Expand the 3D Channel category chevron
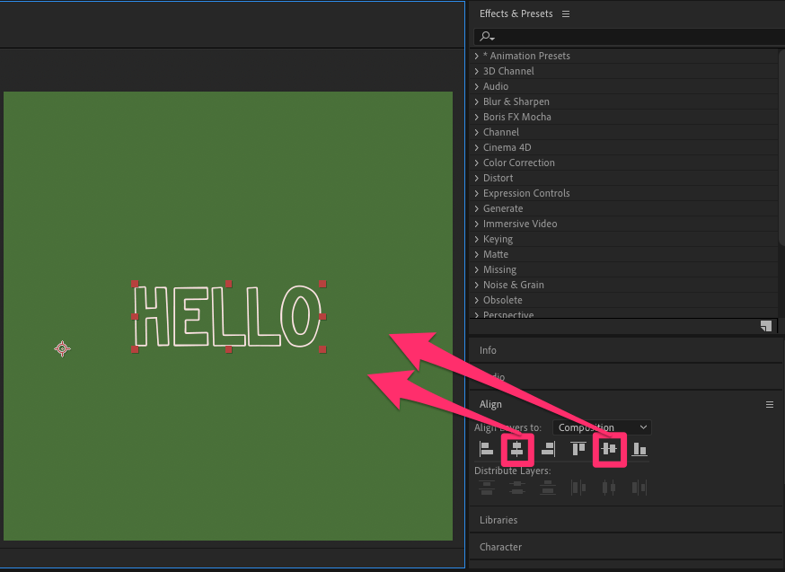 (x=477, y=71)
